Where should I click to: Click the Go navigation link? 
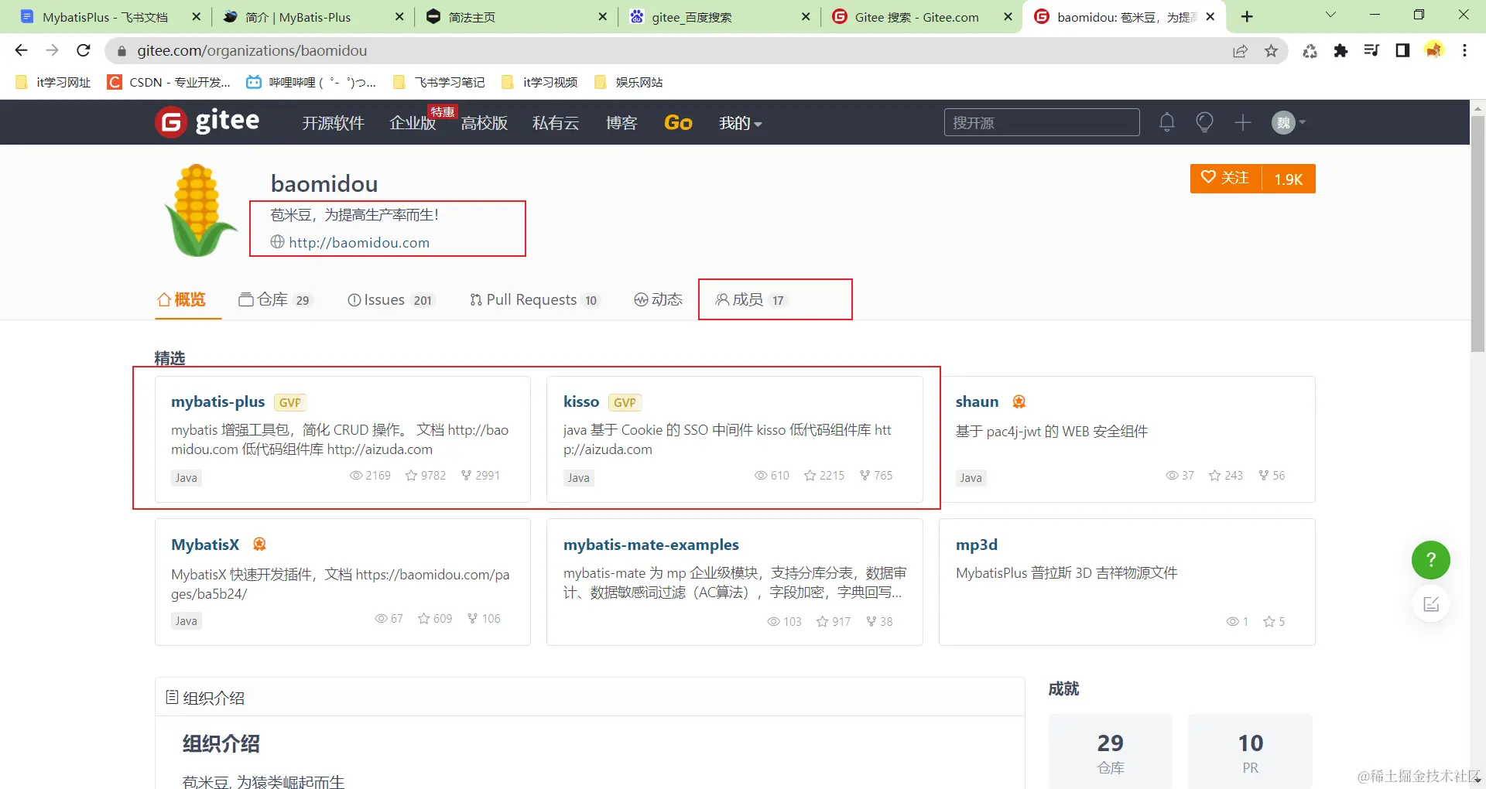pos(678,123)
